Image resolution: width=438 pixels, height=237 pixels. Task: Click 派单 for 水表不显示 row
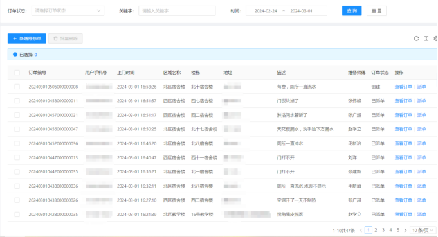pos(421,186)
